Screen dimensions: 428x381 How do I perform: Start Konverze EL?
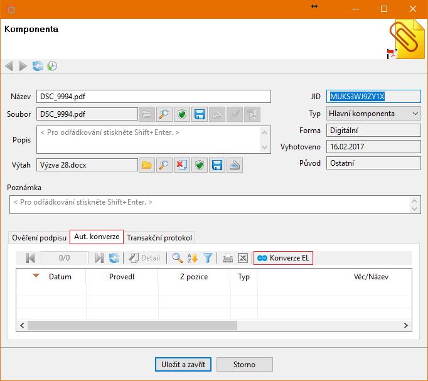[283, 258]
